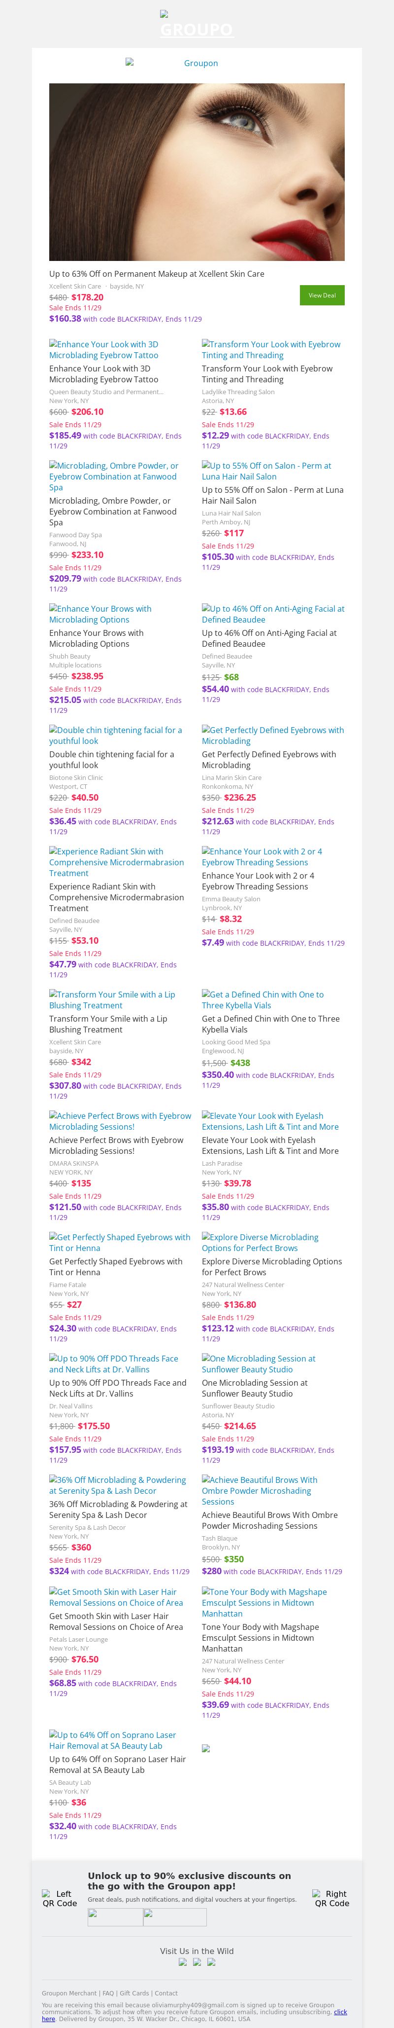
Task: Open the Lip Blushing Treatment deal link
Action: coord(112,1000)
